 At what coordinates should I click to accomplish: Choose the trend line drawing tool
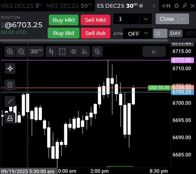pos(10,101)
